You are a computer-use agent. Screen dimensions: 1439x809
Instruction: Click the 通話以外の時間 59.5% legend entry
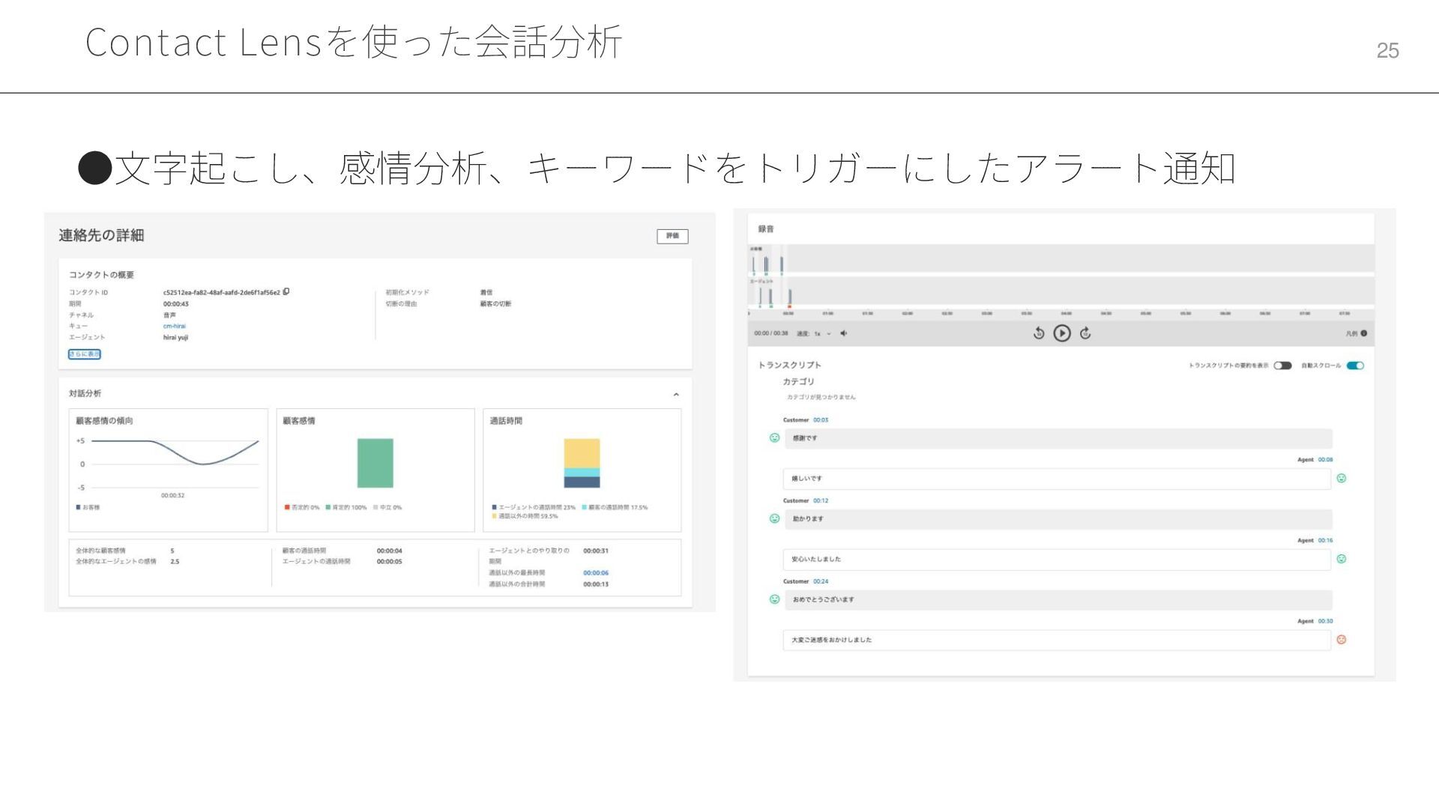point(525,516)
